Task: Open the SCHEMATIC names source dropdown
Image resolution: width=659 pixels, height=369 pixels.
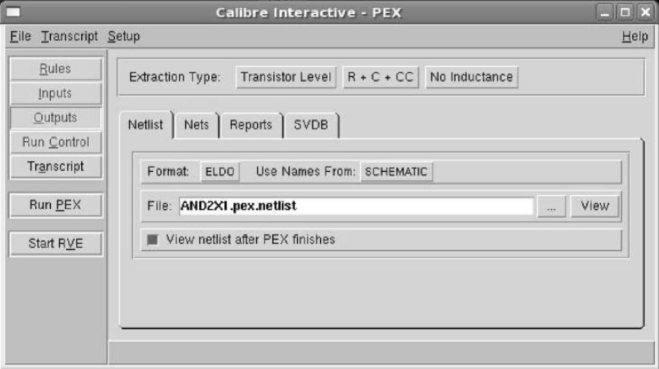Action: pos(396,172)
